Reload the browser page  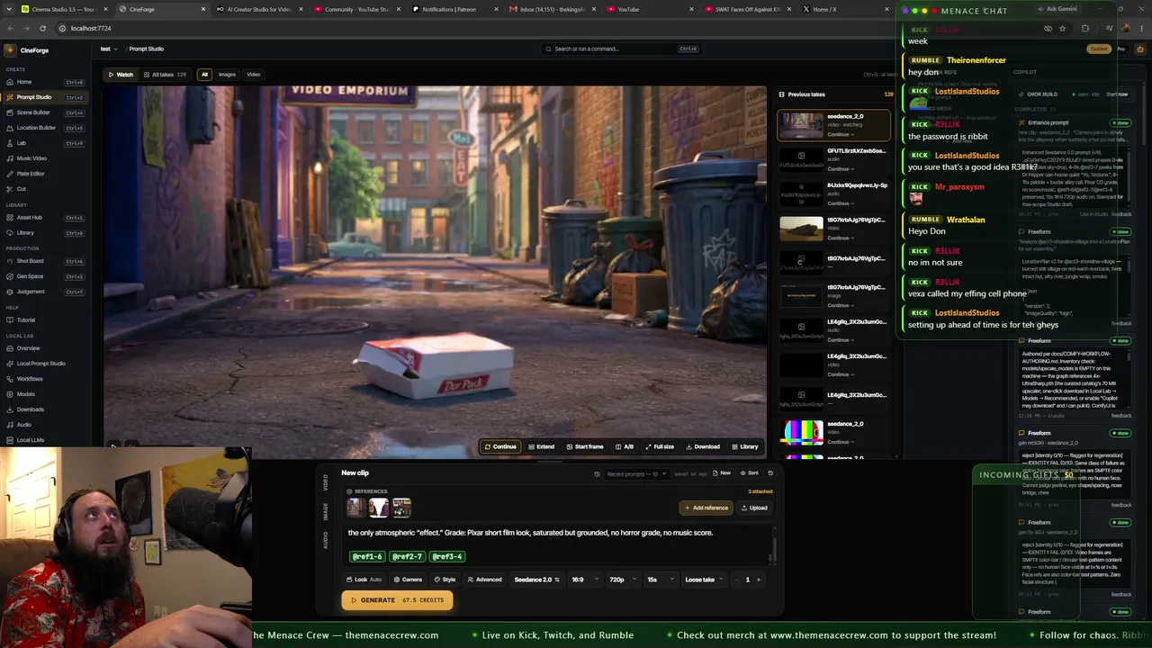tap(44, 29)
